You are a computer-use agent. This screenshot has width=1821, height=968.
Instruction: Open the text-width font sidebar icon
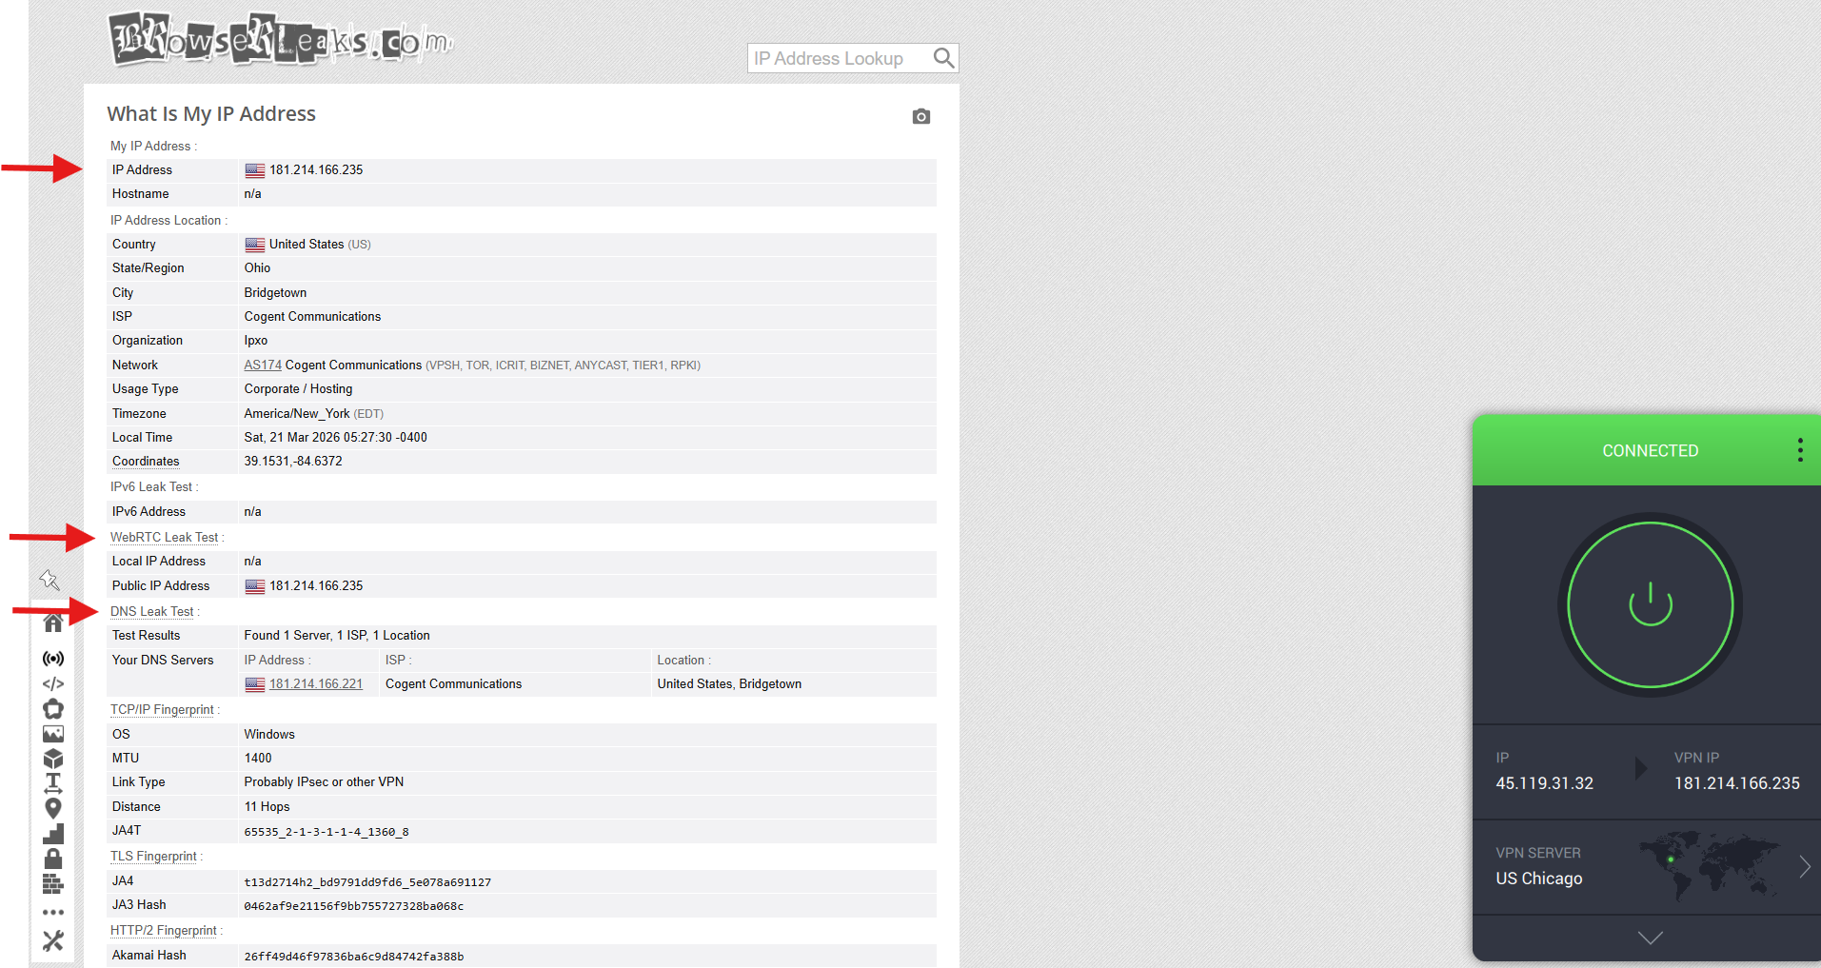53,783
